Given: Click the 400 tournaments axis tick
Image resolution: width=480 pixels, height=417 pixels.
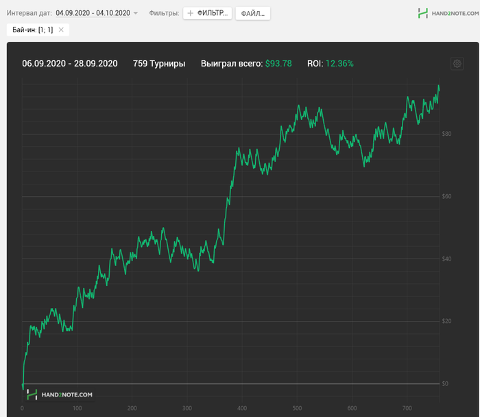Looking at the screenshot, I should pos(242,408).
